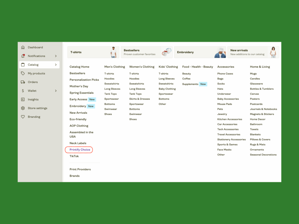Screen dimensions: 299x224
Task: Select Magnets & Stickers link
Action: [262, 114]
